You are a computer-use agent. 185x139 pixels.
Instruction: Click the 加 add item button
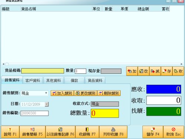pos(132,71)
